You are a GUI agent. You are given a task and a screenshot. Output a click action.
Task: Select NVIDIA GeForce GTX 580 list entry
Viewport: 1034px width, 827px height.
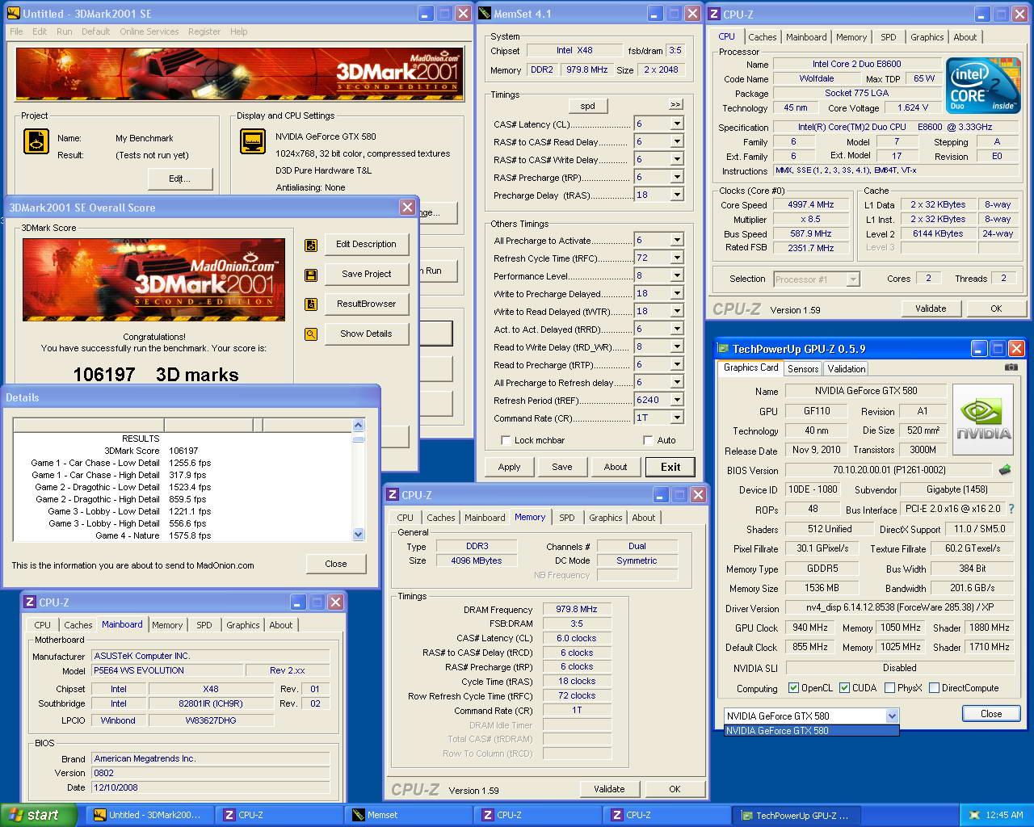point(811,731)
